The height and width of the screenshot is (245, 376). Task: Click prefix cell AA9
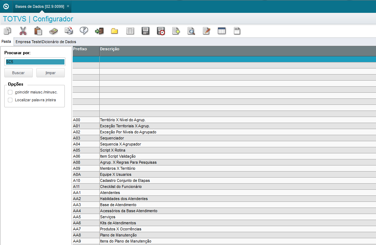pyautogui.click(x=86, y=241)
